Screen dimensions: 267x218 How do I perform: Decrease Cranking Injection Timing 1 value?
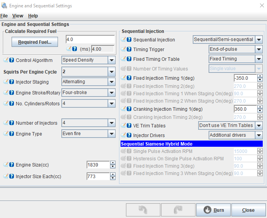(x=260, y=110)
